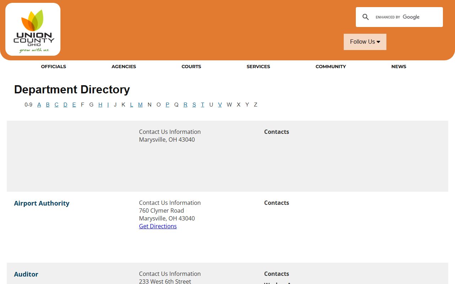Image resolution: width=455 pixels, height=284 pixels.
Task: Filter directory by letter B
Action: coord(48,105)
